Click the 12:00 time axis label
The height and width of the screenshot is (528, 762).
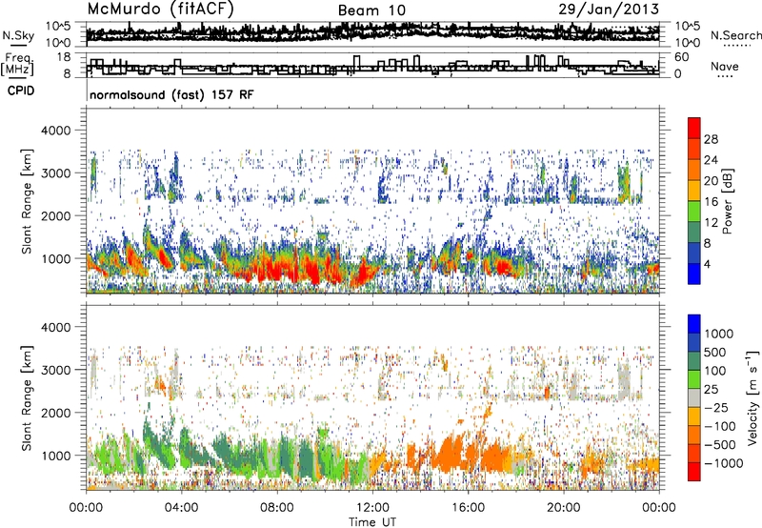tap(372, 508)
